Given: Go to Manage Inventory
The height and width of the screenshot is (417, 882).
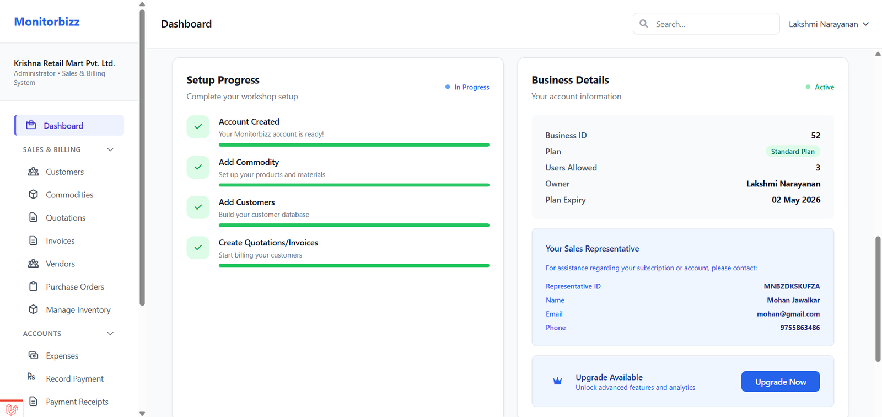Looking at the screenshot, I should (78, 310).
